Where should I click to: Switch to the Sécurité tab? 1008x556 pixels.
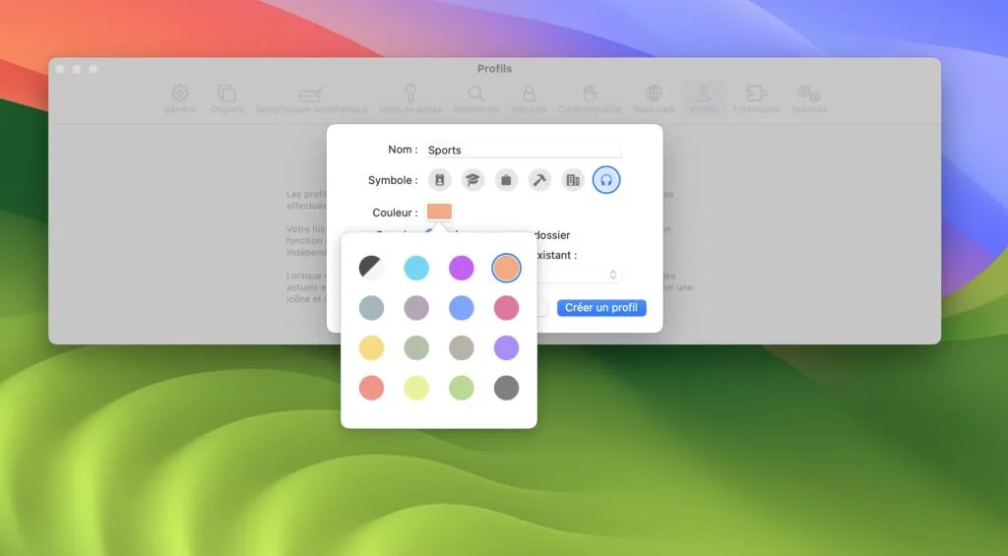click(529, 99)
